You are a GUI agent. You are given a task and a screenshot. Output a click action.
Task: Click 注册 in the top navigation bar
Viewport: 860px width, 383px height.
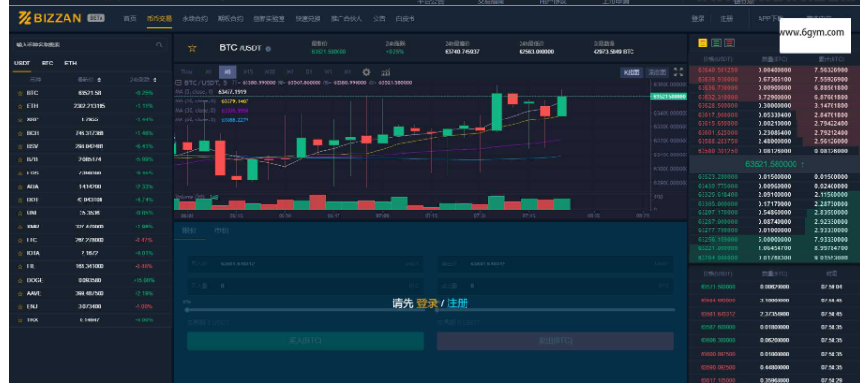point(726,19)
